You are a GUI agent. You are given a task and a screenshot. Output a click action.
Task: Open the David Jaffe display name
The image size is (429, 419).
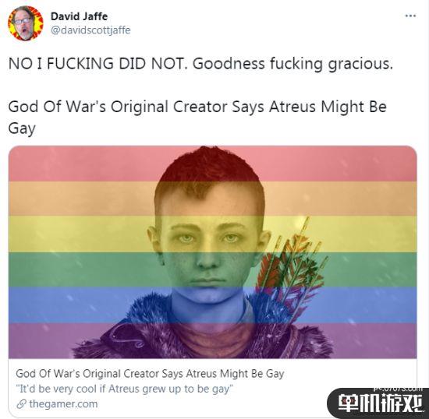click(79, 16)
